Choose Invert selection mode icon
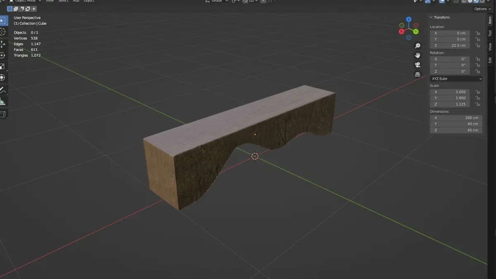 click(28, 9)
